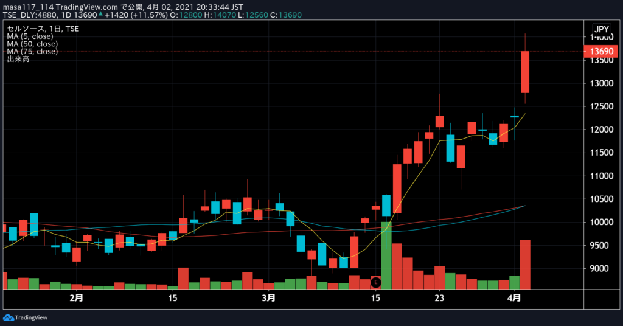
Task: Click the 出来高 volume indicator label
Action: coord(18,59)
